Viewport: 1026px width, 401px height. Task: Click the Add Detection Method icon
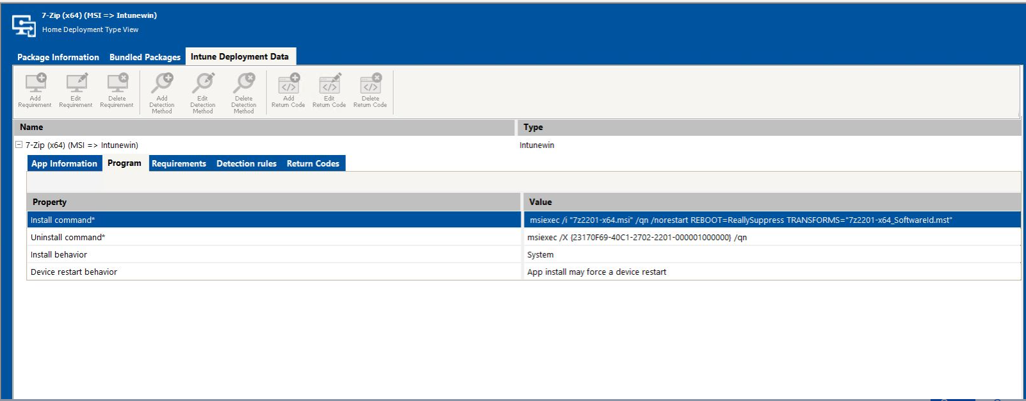tap(161, 83)
